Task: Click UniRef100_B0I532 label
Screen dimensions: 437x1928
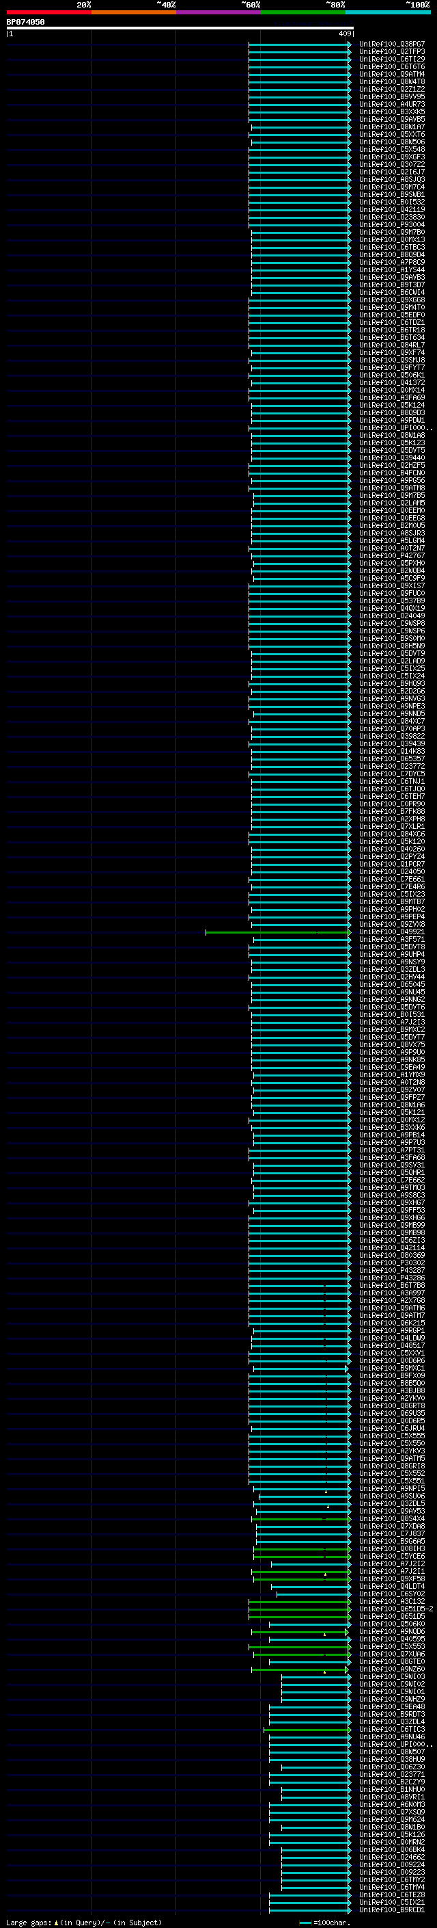Action: tap(391, 202)
